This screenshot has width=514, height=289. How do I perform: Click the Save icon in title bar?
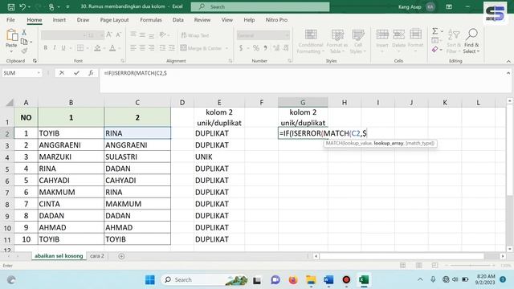[x=10, y=6]
